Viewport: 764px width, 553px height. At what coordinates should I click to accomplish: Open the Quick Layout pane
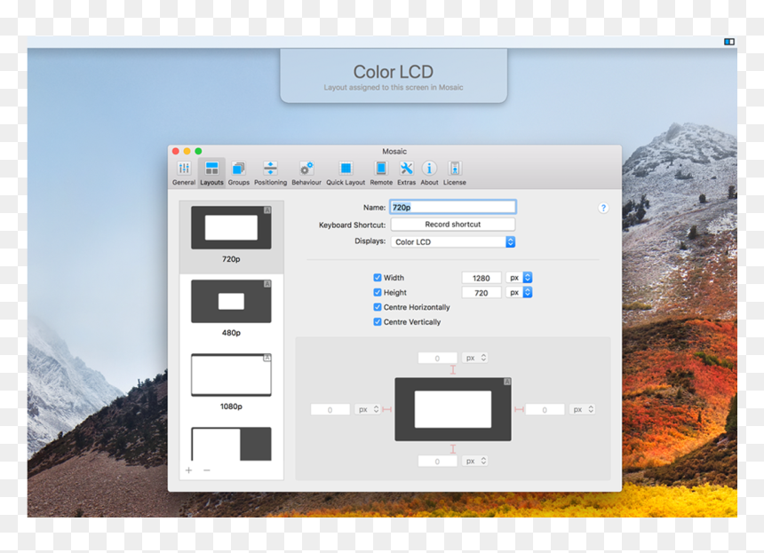346,173
